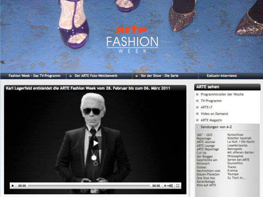This screenshot has height=197, width=263.
Task: Open Künstler hautnah show link
Action: tap(239, 138)
